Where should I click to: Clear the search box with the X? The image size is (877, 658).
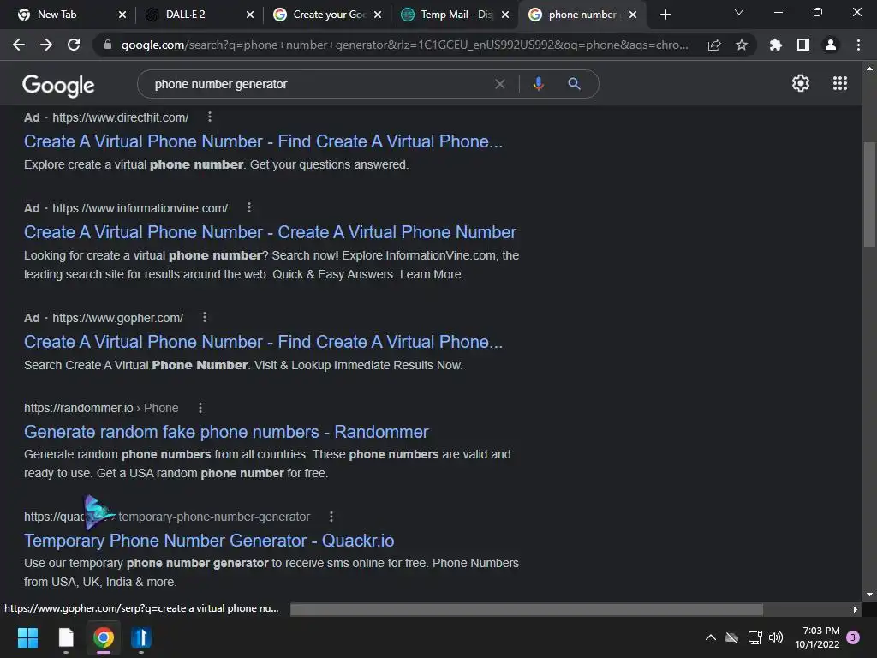(x=499, y=84)
